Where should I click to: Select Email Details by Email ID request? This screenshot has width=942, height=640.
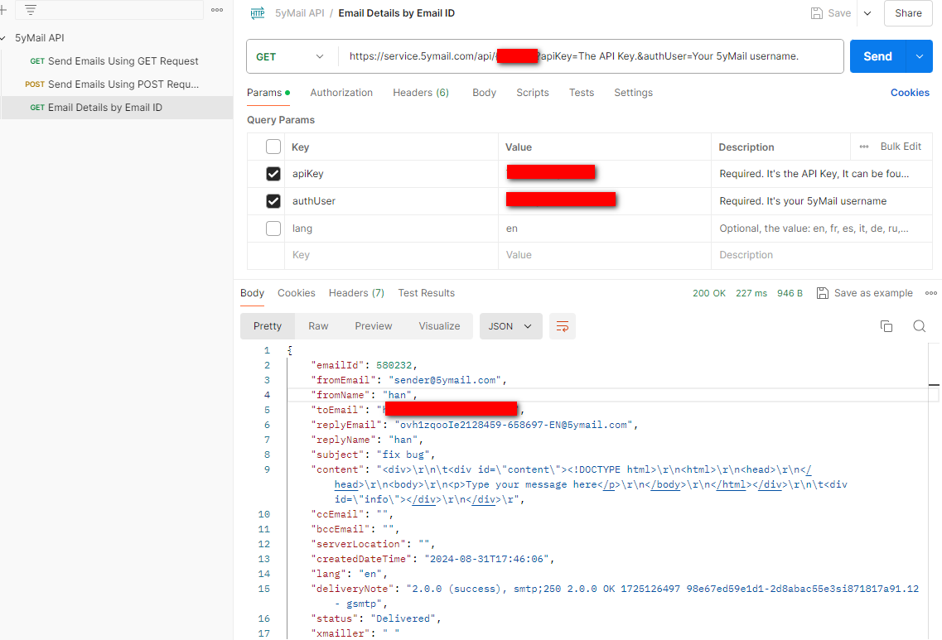click(117, 108)
